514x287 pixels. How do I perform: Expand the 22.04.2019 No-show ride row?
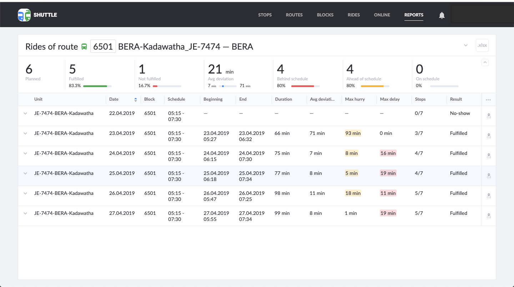tap(25, 114)
